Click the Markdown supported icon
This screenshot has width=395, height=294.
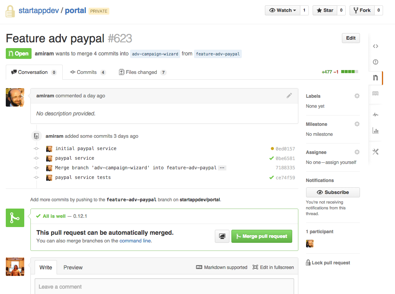[x=199, y=267]
